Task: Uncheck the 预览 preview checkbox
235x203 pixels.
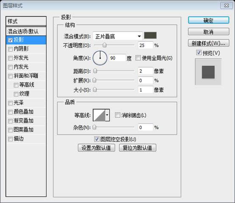Action: coord(199,53)
